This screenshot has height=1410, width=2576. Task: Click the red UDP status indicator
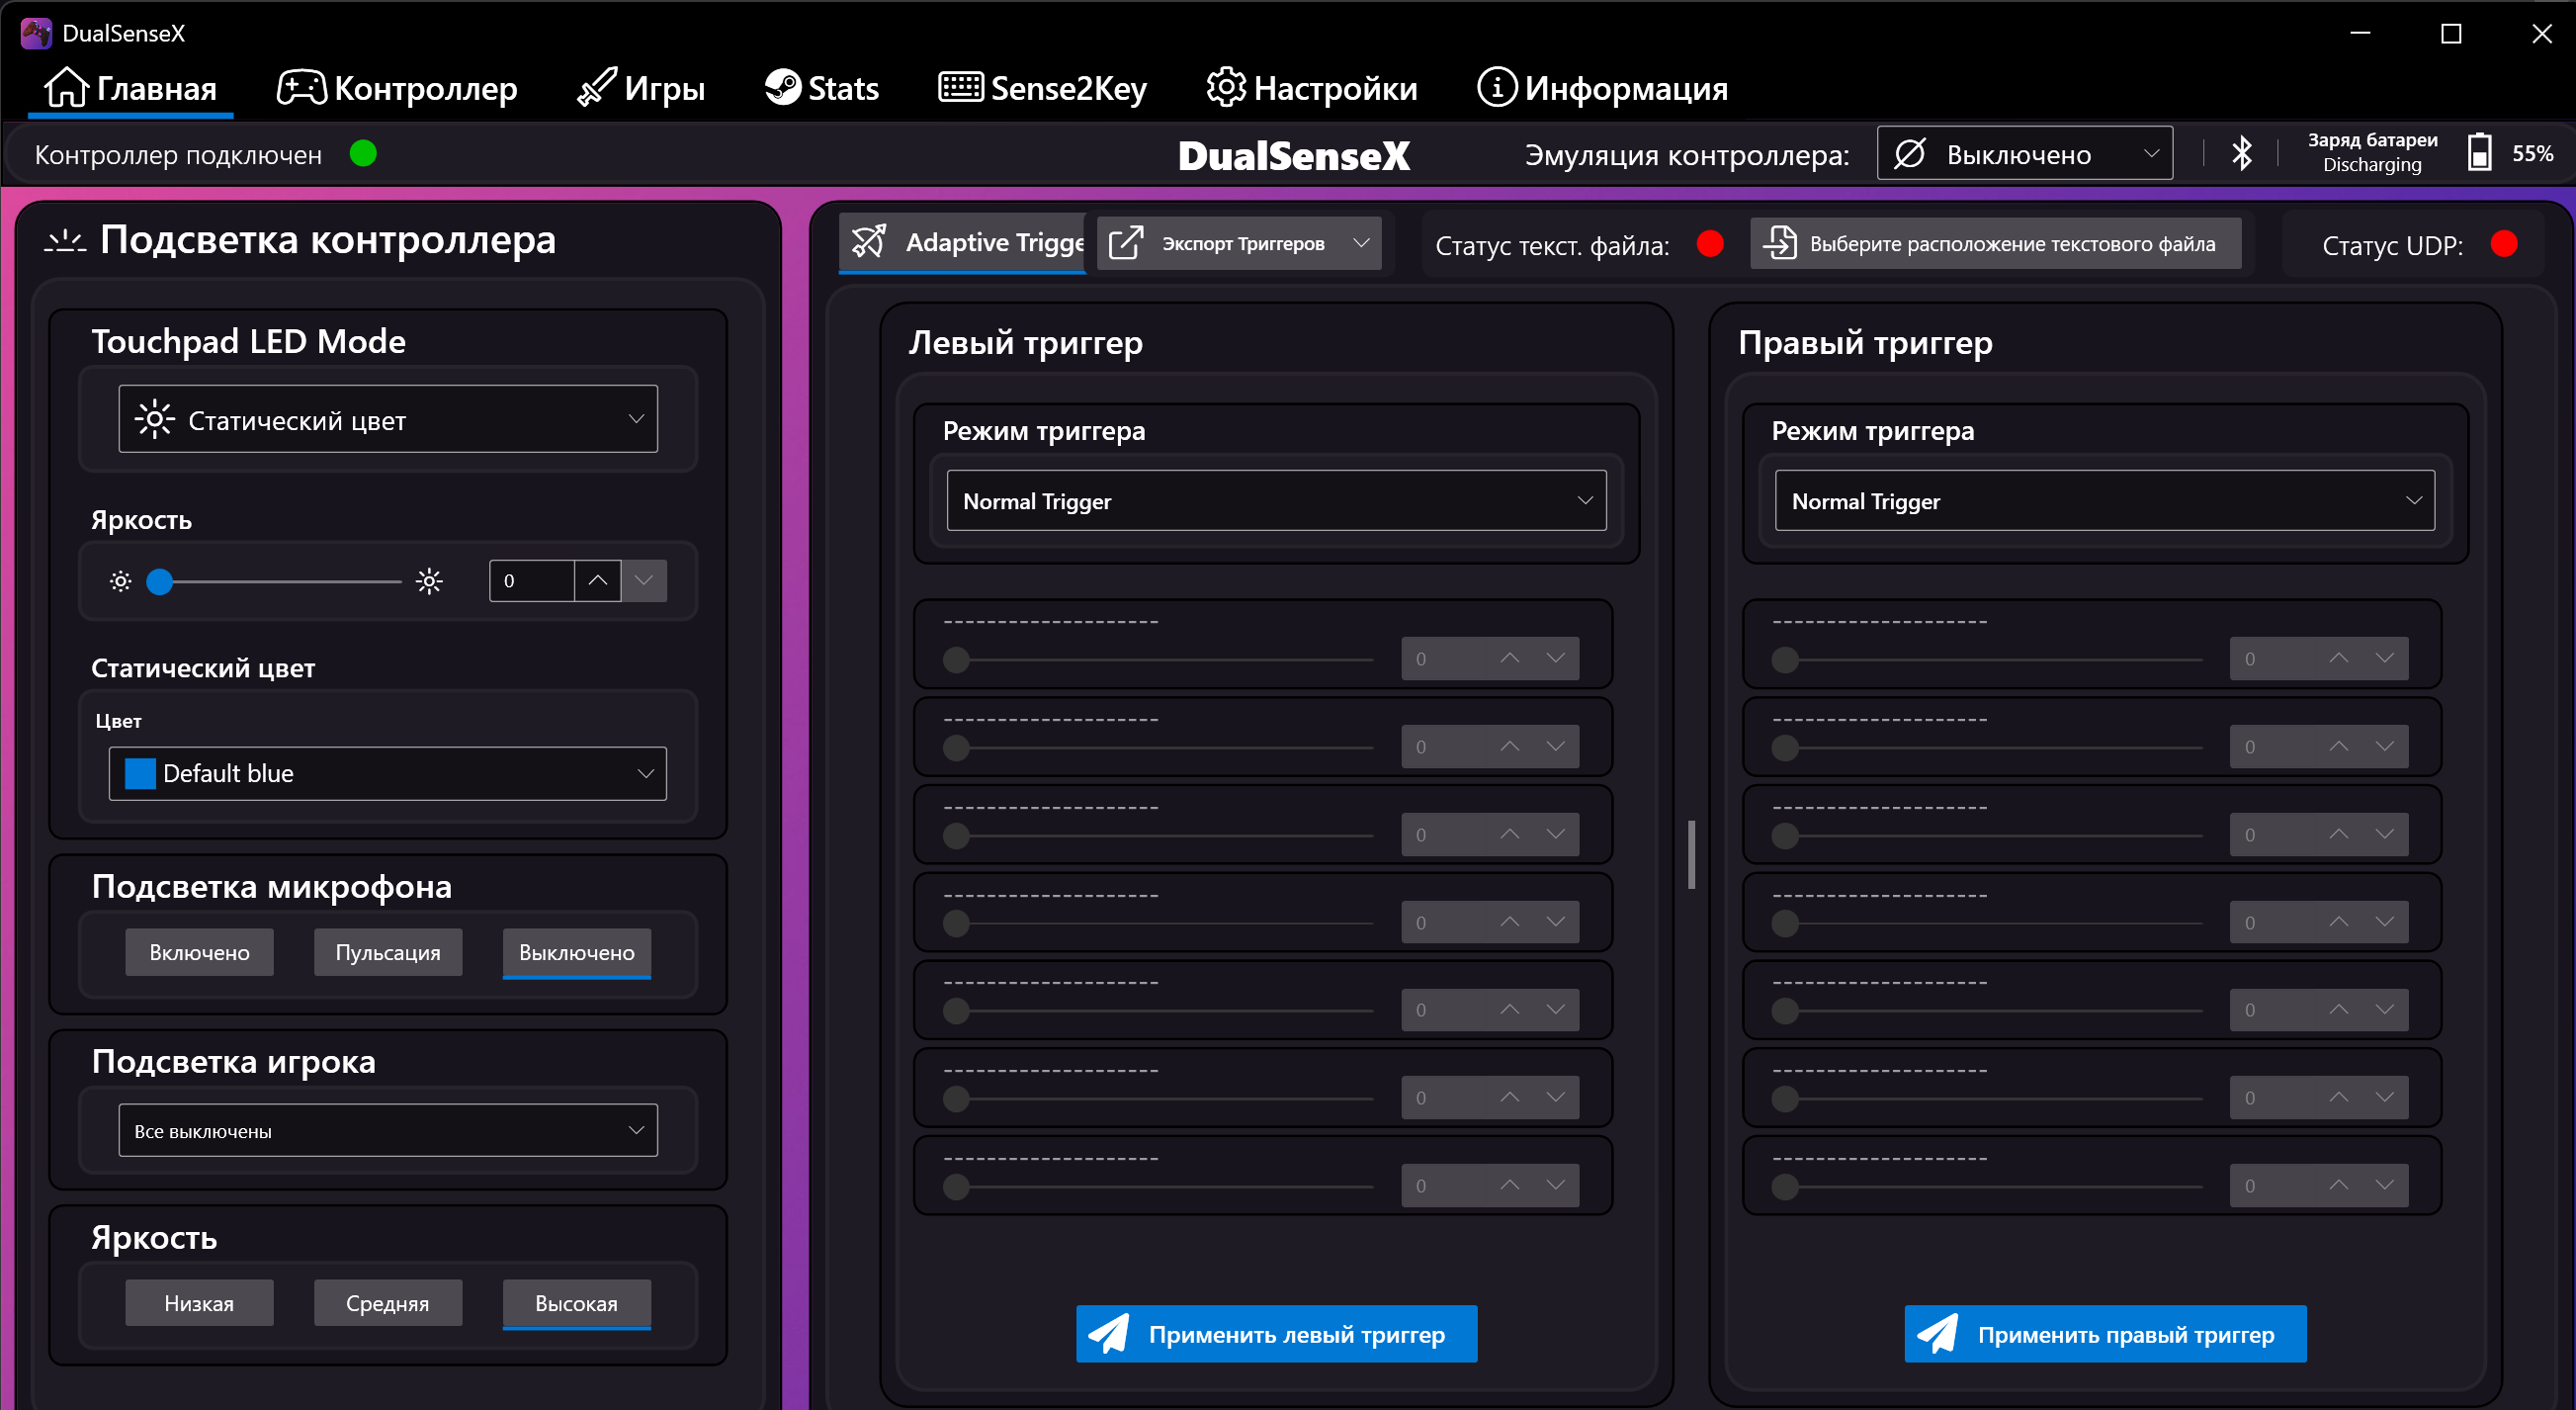[x=2503, y=244]
